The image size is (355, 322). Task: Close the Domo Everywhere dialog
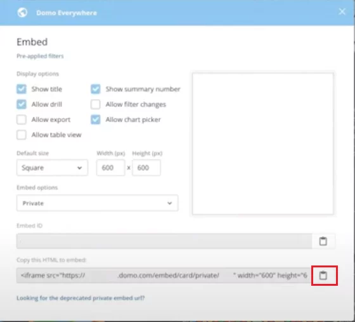(x=342, y=11)
